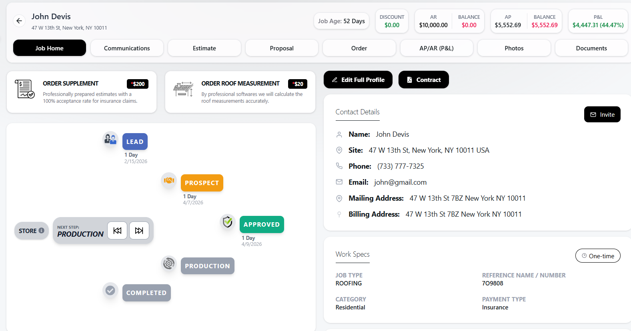Go to the Proposal tab

click(282, 48)
